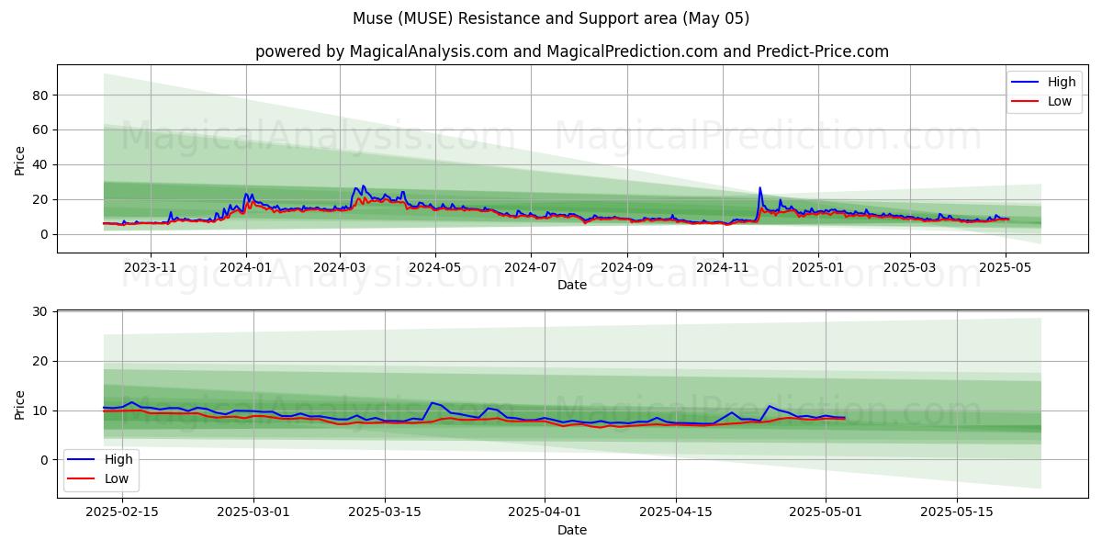Click the '2024-09' x-axis label
1102x551 pixels.
pyautogui.click(x=626, y=267)
